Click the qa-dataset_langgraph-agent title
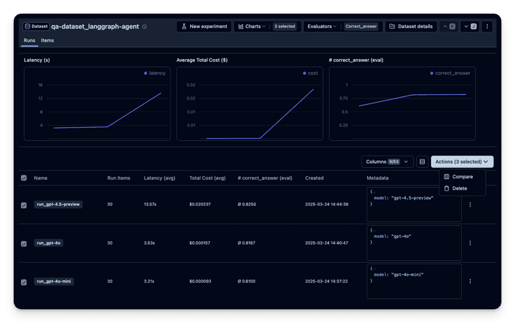The height and width of the screenshot is (323, 515). point(95,26)
